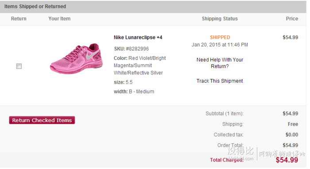
Task: Click the Collected tax $0.00 value
Action: (x=291, y=134)
